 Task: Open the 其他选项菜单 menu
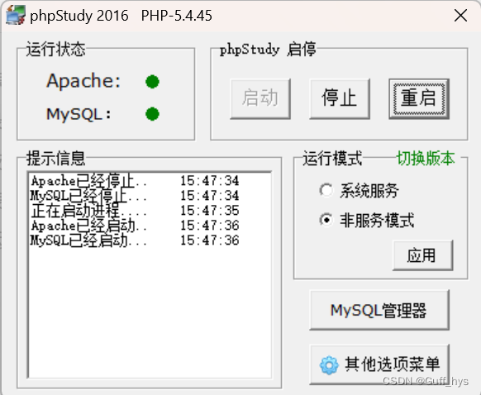(x=379, y=364)
